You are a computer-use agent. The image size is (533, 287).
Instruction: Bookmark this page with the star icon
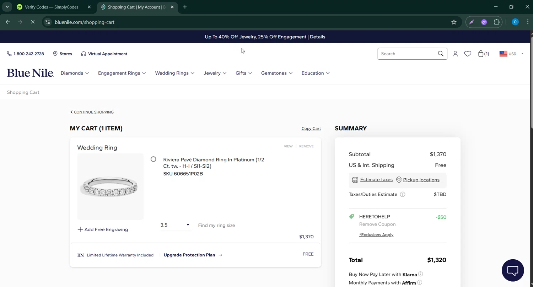coord(454,22)
